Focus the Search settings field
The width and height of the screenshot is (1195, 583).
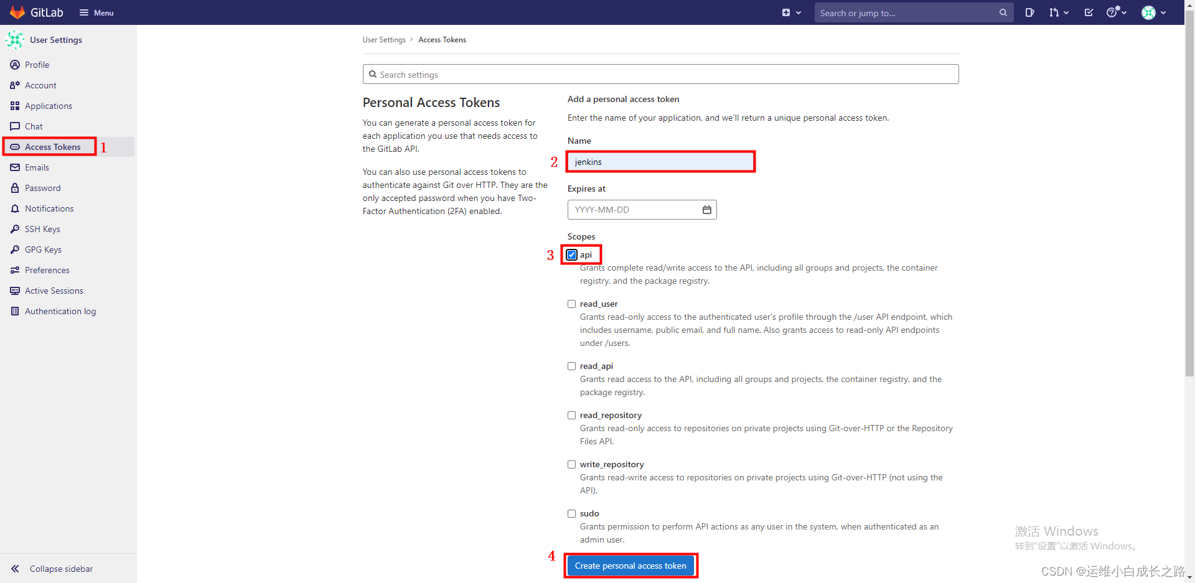click(x=660, y=74)
